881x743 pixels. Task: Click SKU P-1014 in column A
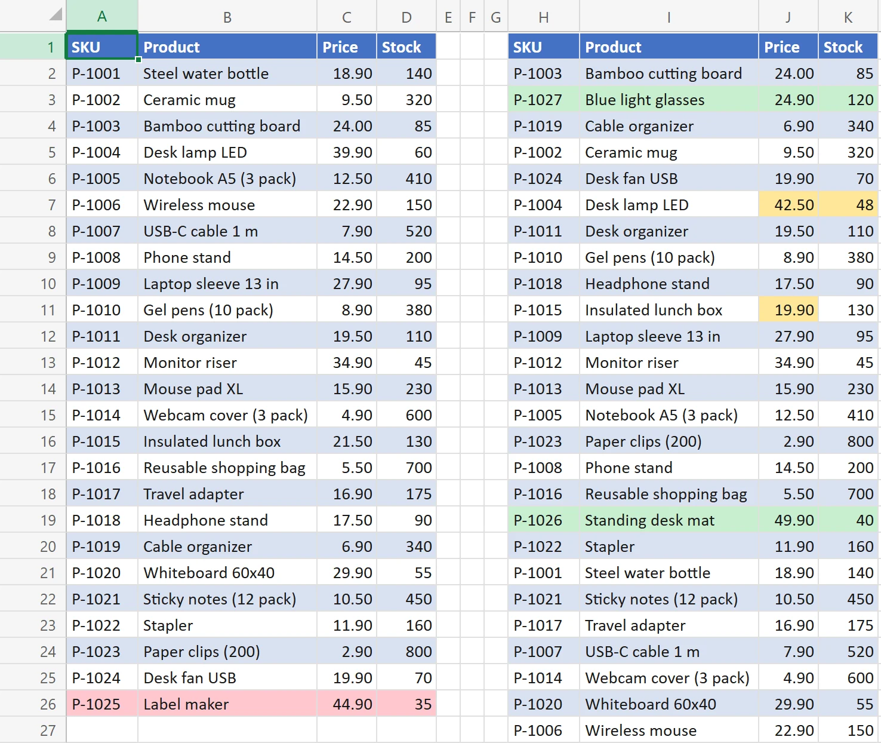pyautogui.click(x=102, y=415)
